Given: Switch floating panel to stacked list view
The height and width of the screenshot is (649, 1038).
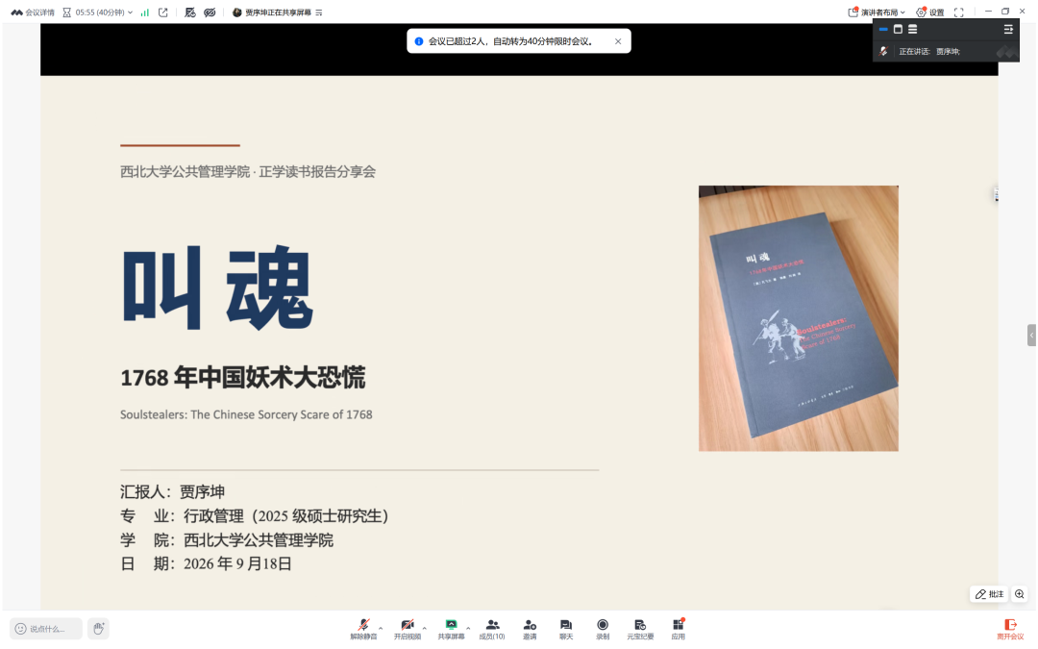Looking at the screenshot, I should pos(912,29).
